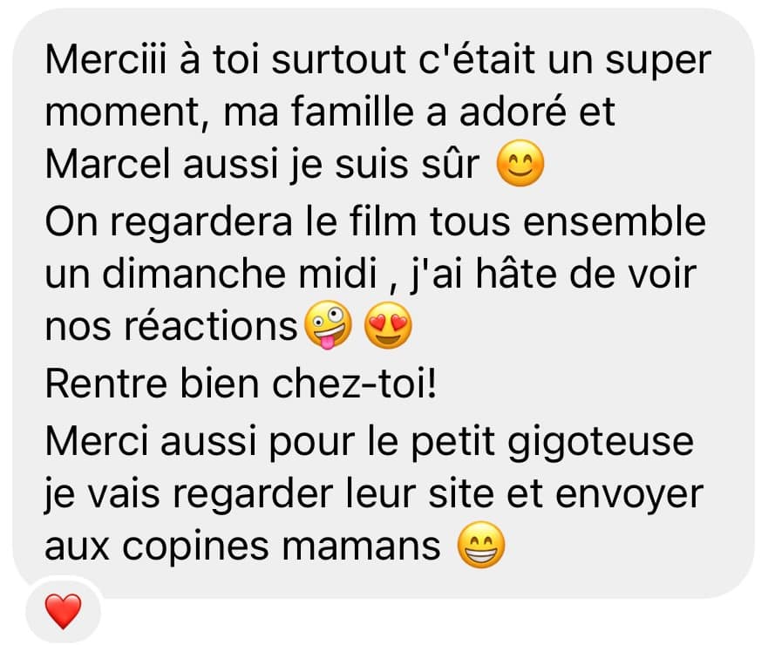
Task: Click the word 'site' in the message
Action: point(461,494)
